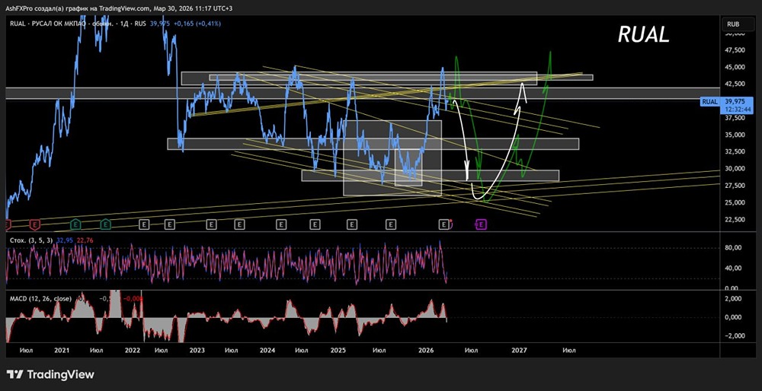Click the red MACD value -0,008
The image size is (762, 391).
[133, 298]
